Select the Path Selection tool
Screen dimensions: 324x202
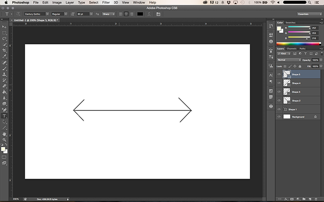point(4,122)
